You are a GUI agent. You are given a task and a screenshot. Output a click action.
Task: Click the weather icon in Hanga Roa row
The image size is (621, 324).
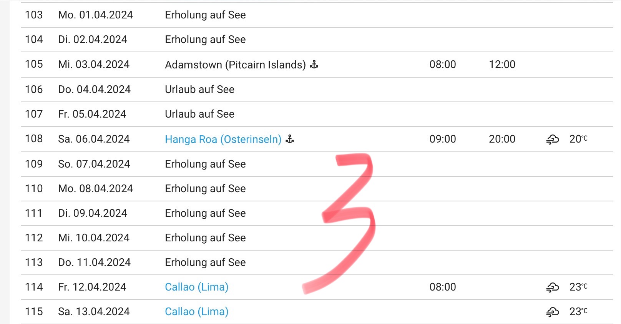pos(552,139)
